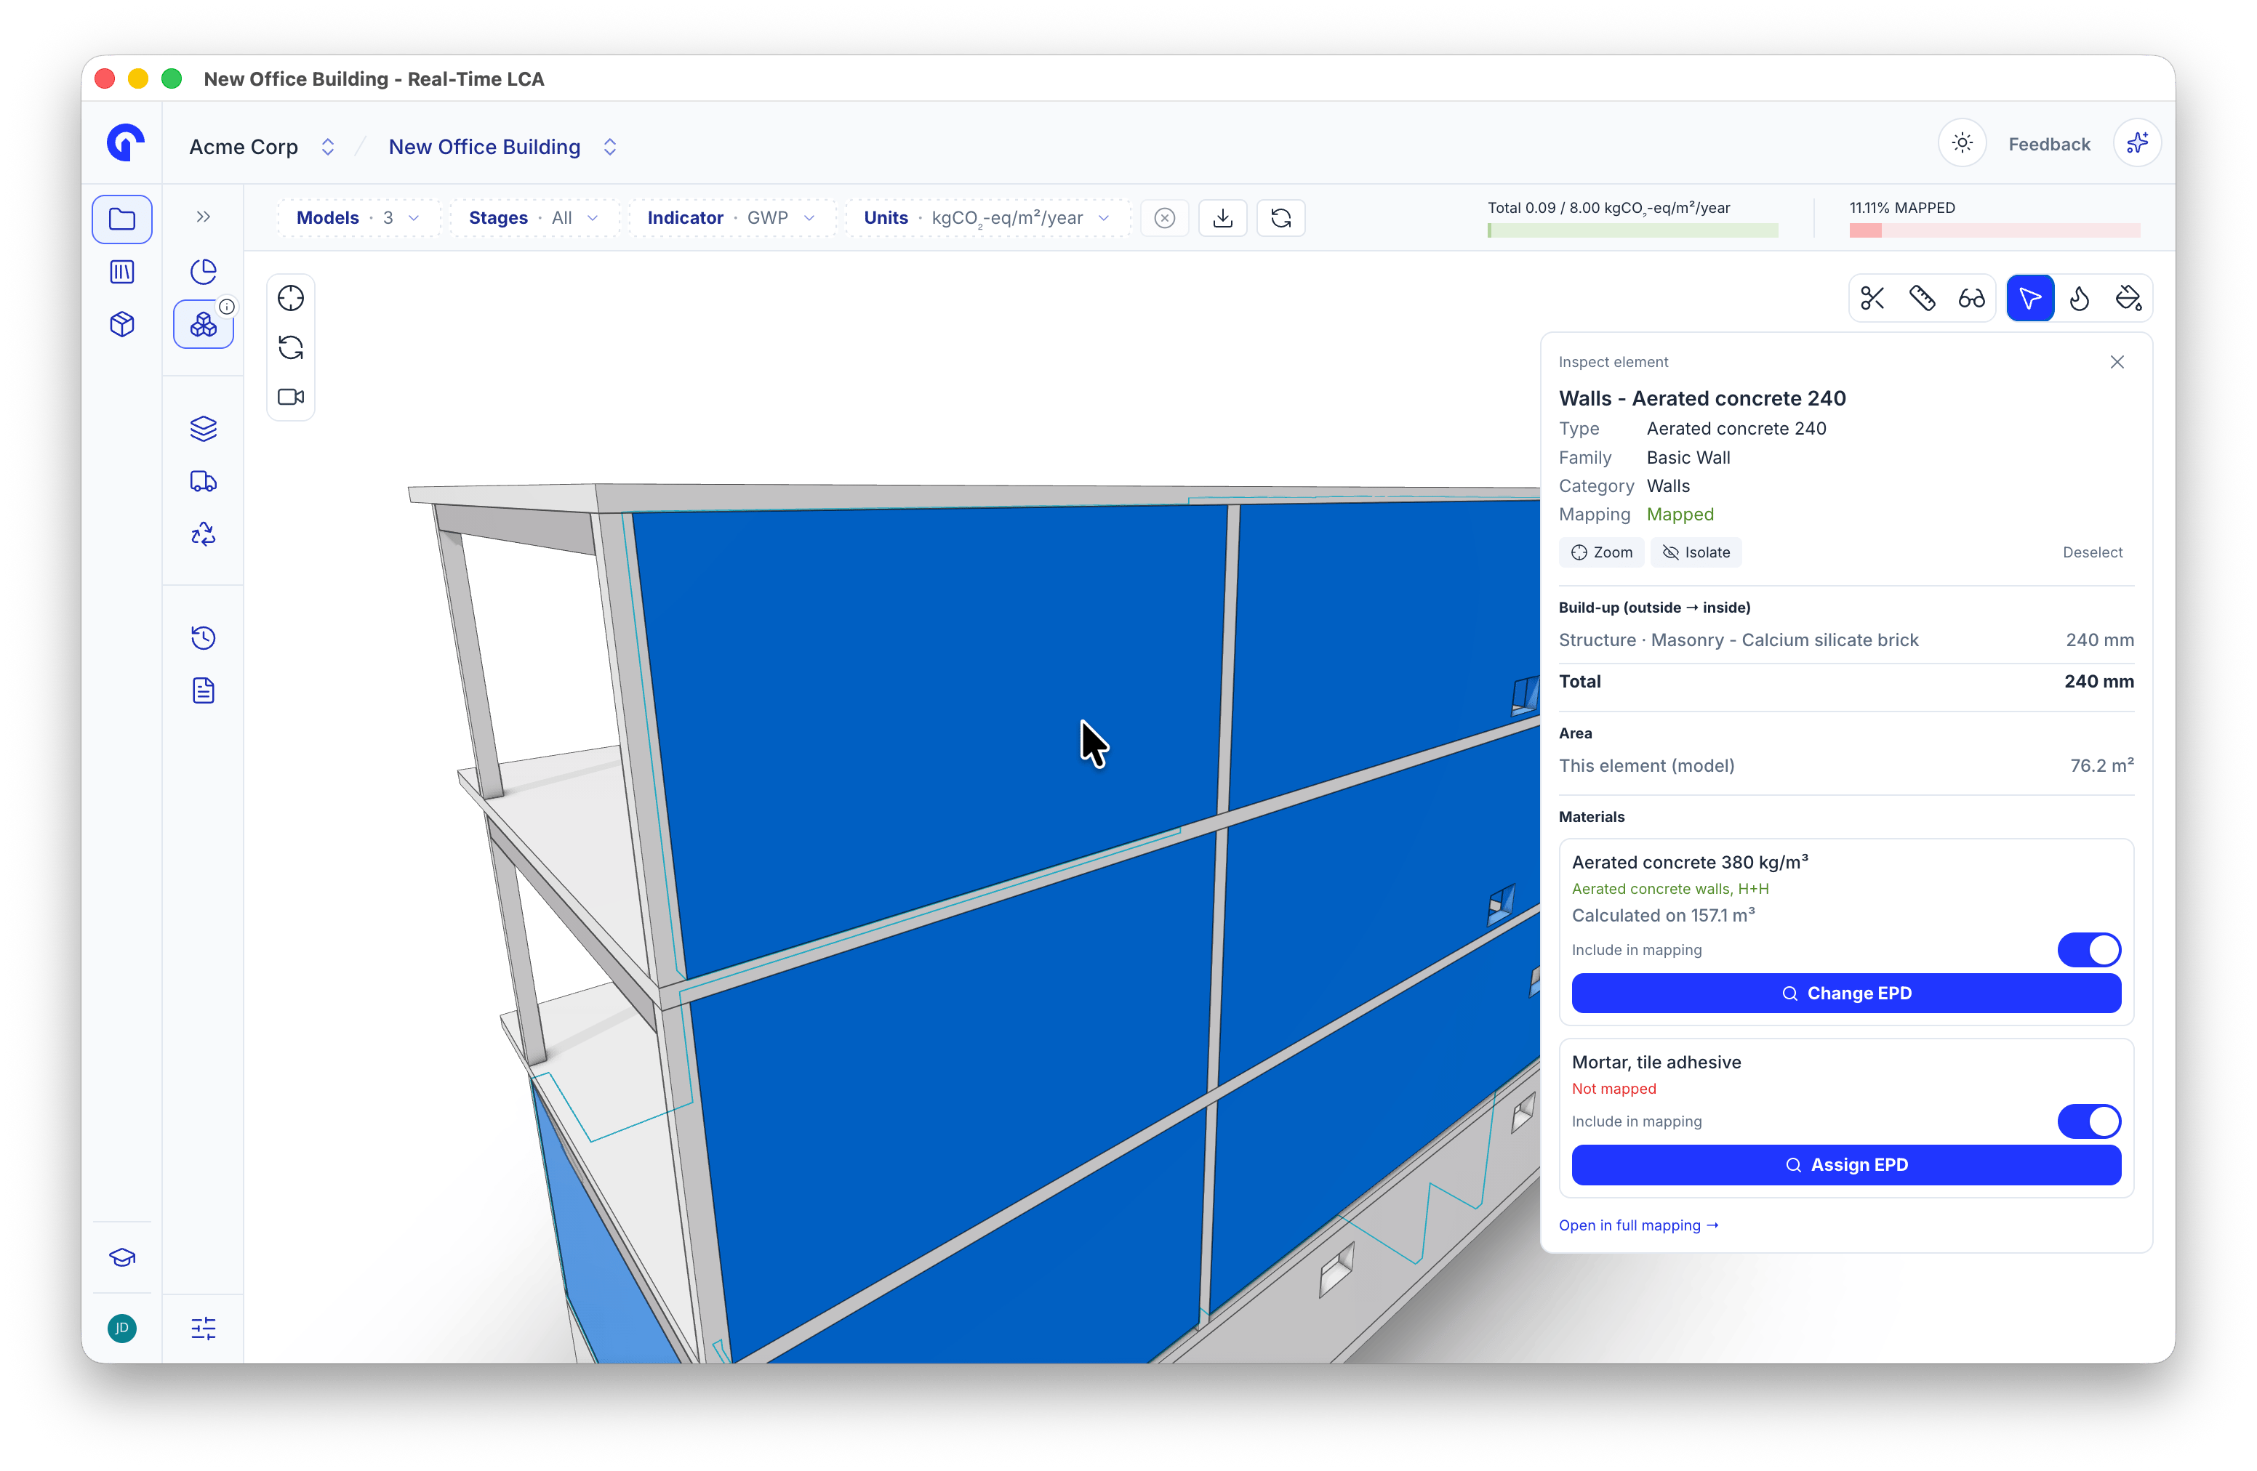Open the Units dropdown

987,218
